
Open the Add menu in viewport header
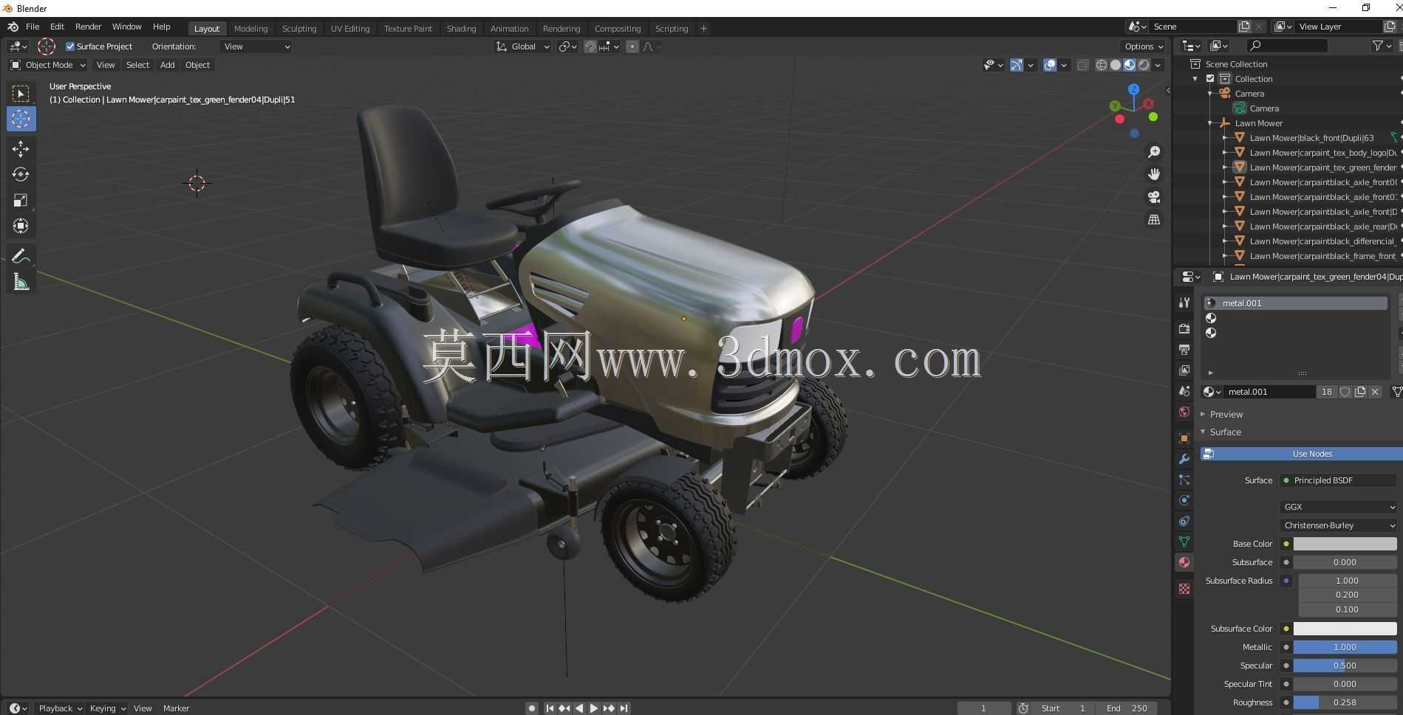tap(168, 65)
